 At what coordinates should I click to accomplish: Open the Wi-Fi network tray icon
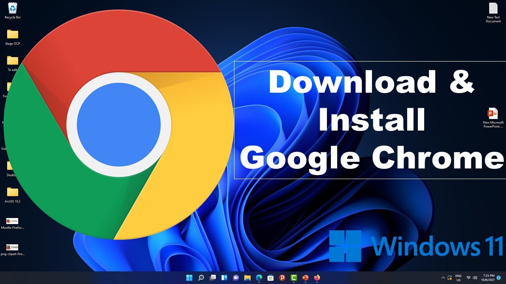(468, 278)
